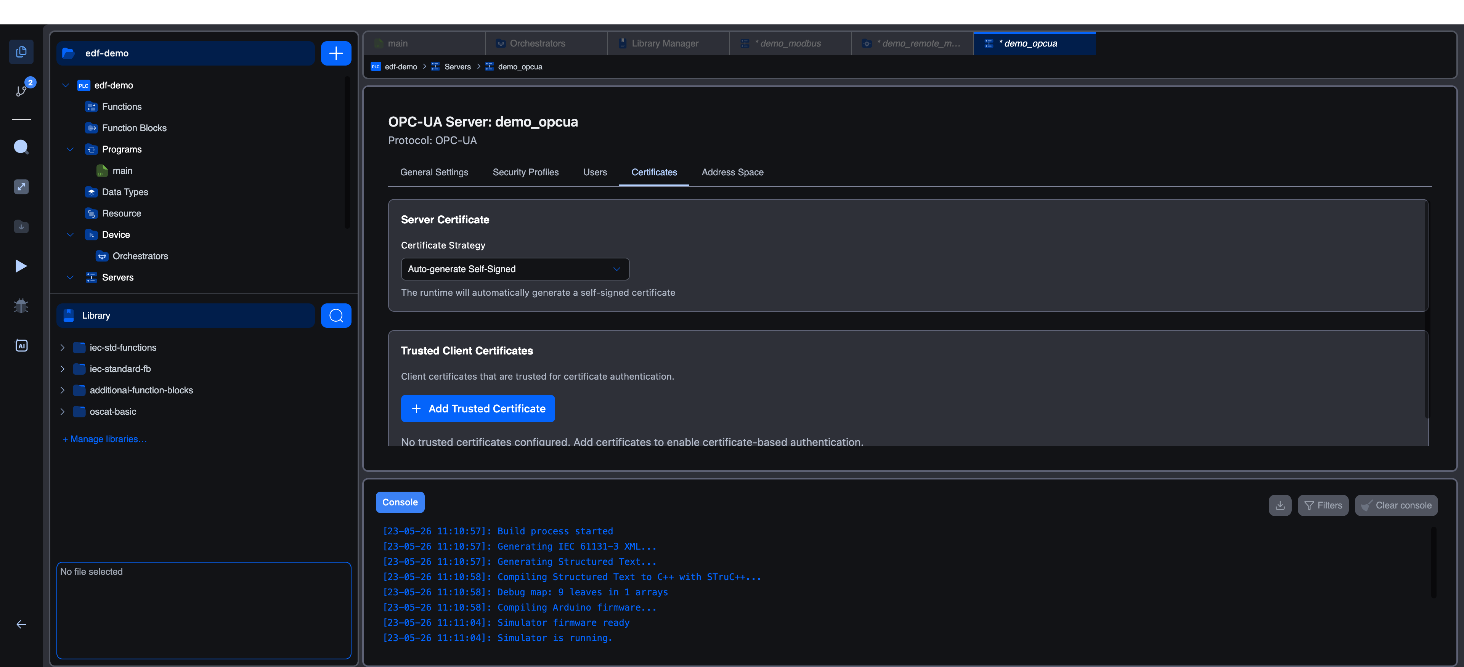Search library with magnifier button
The image size is (1464, 667).
(336, 315)
